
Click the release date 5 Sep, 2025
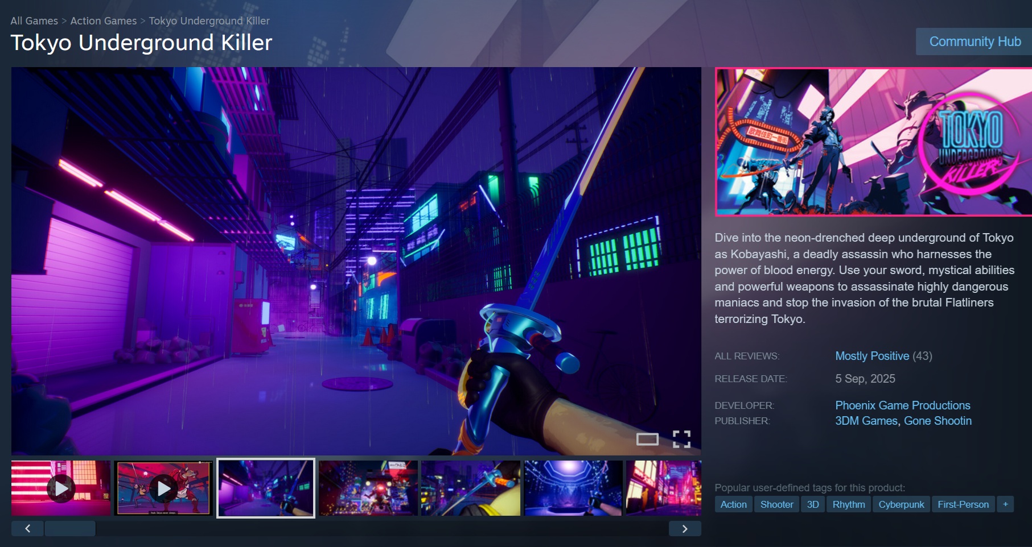tap(865, 379)
